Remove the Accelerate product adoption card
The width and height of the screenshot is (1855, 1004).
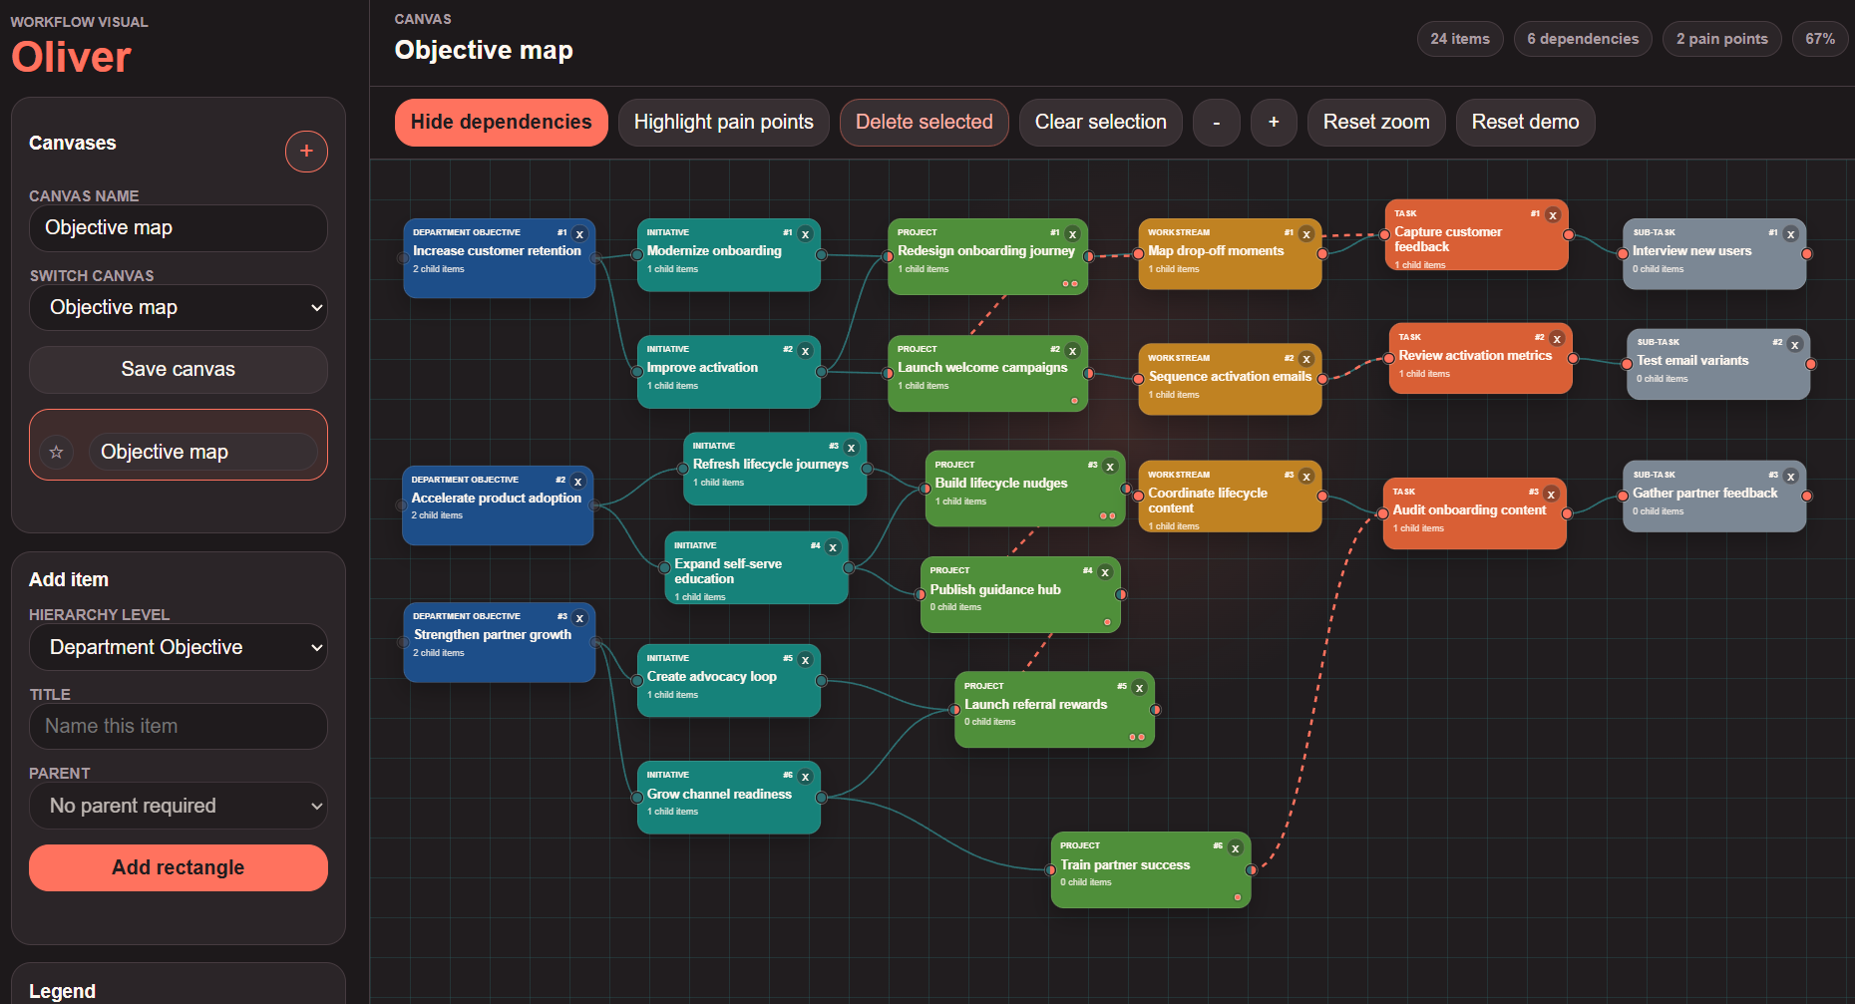[577, 482]
